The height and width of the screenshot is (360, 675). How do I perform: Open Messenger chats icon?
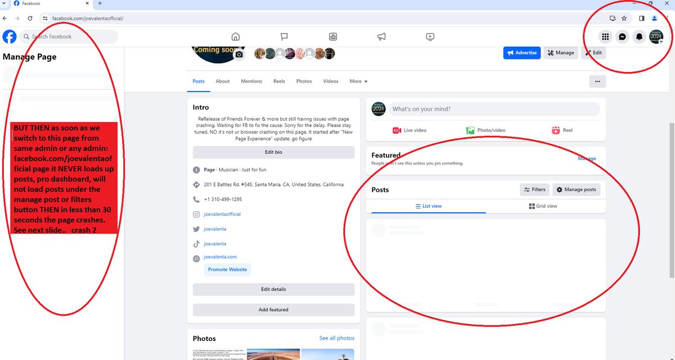622,37
